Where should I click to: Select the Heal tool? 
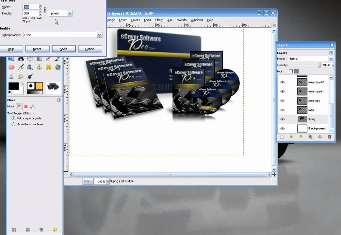point(48,67)
